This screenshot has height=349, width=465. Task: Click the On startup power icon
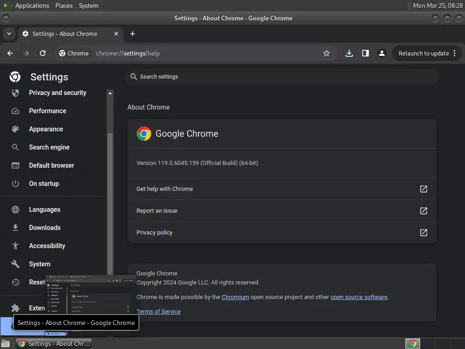click(x=15, y=184)
